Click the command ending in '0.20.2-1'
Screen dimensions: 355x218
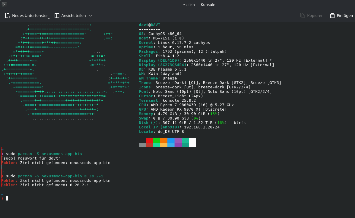[x=55, y=176]
